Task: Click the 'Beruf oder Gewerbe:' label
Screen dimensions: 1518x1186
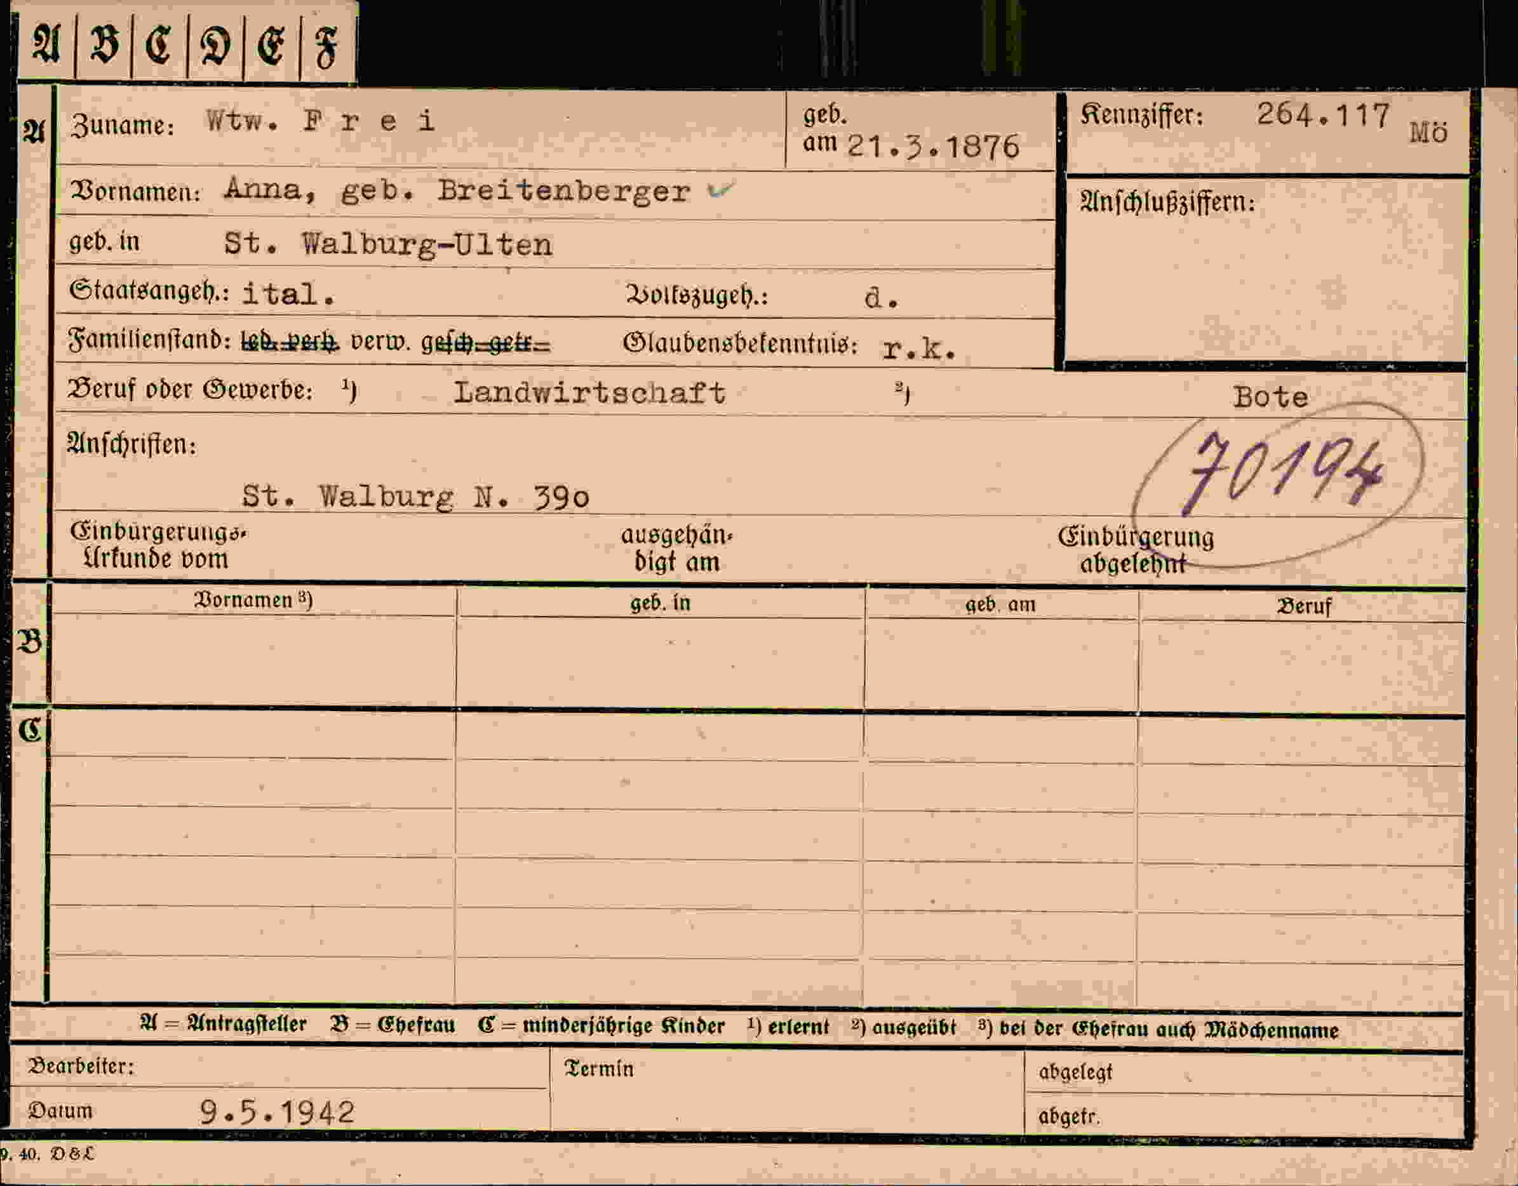Action: click(x=190, y=390)
